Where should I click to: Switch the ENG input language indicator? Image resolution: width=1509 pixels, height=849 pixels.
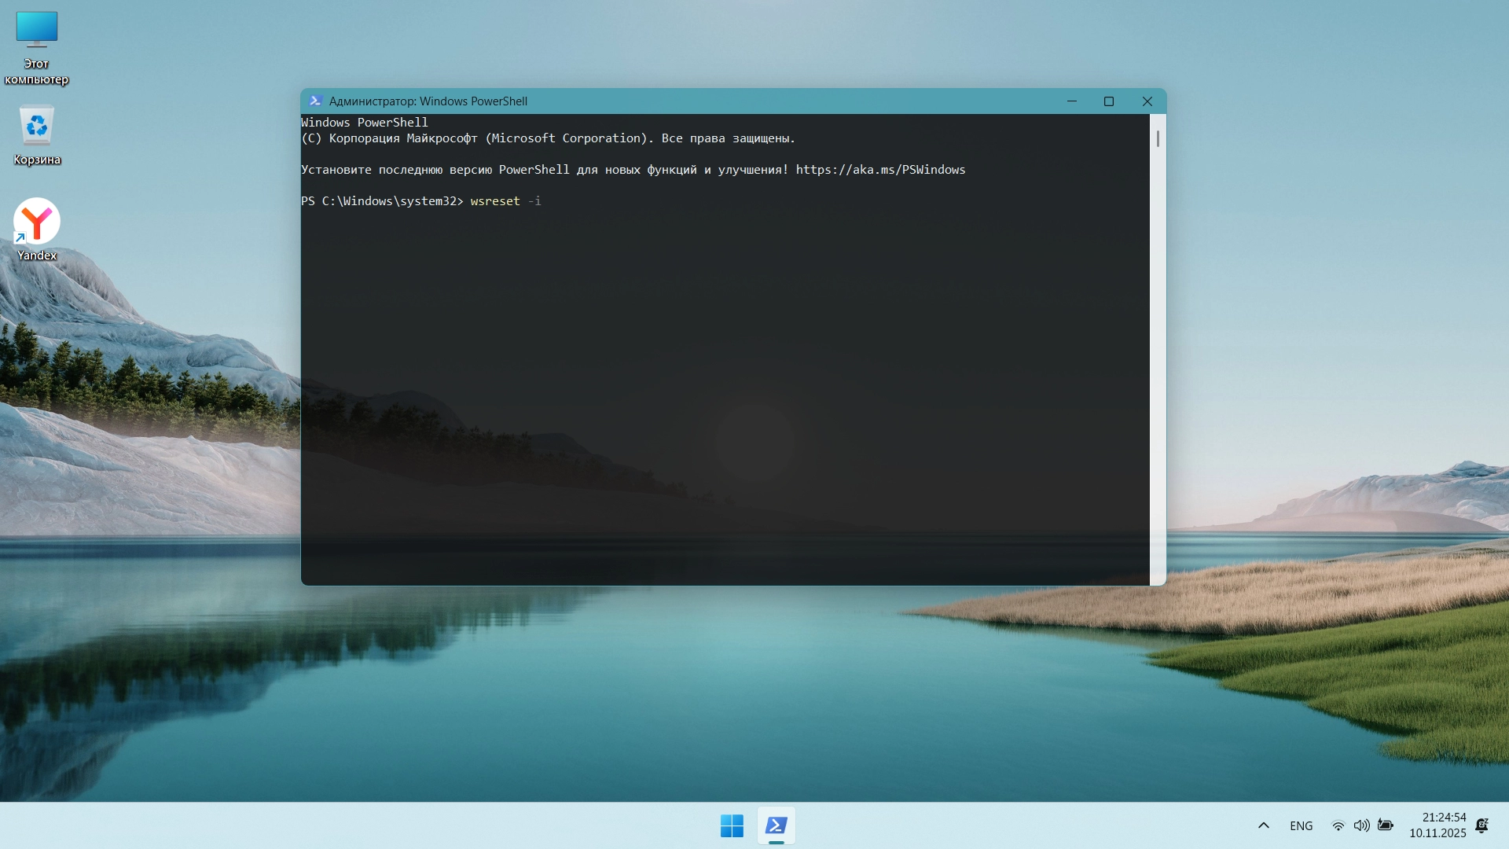coord(1301,825)
